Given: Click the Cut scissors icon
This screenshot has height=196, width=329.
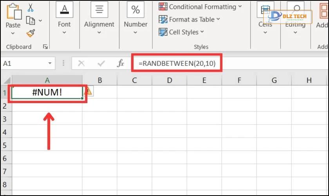Looking at the screenshot, I should pyautogui.click(x=31, y=7).
